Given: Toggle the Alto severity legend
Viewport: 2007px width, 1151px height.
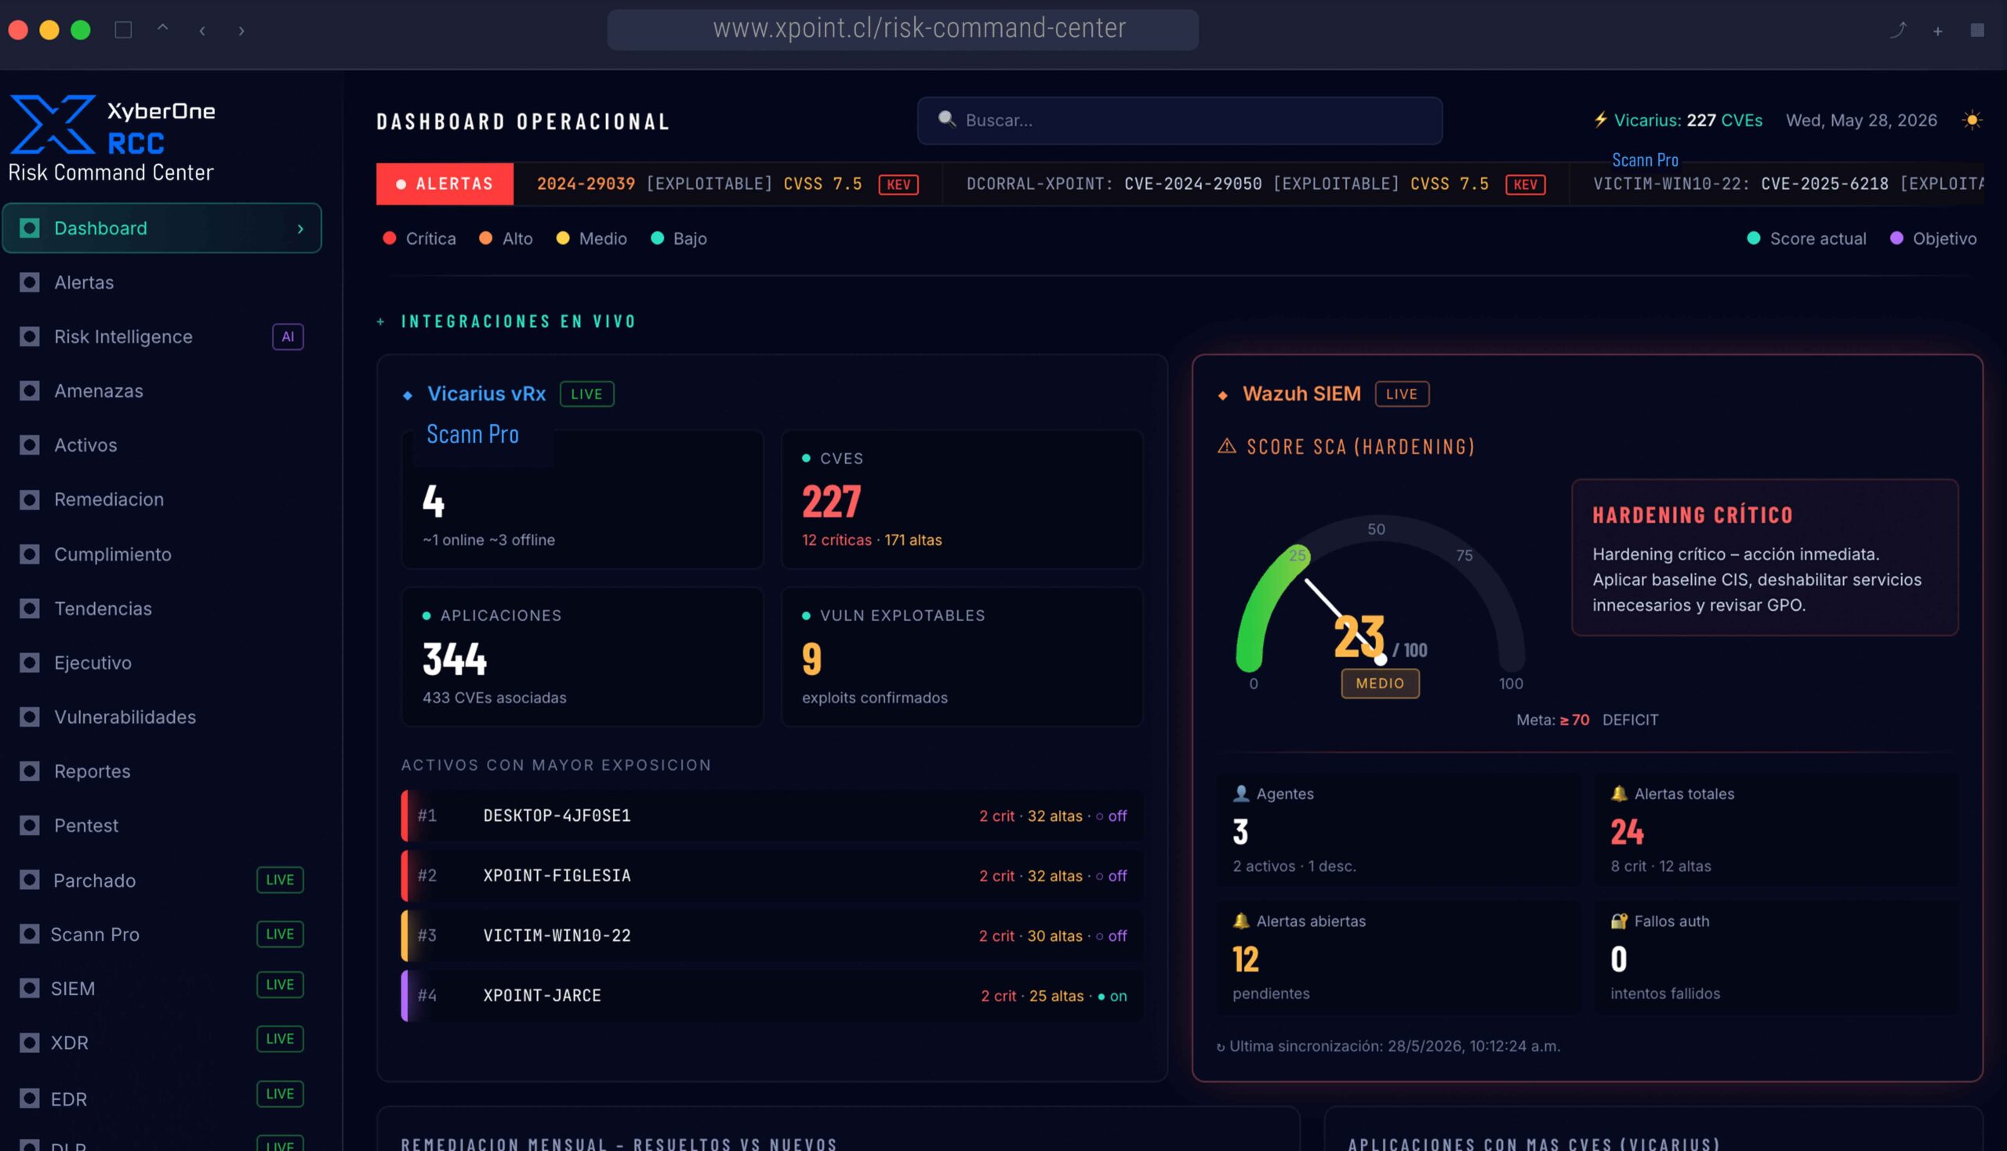Looking at the screenshot, I should tap(506, 238).
